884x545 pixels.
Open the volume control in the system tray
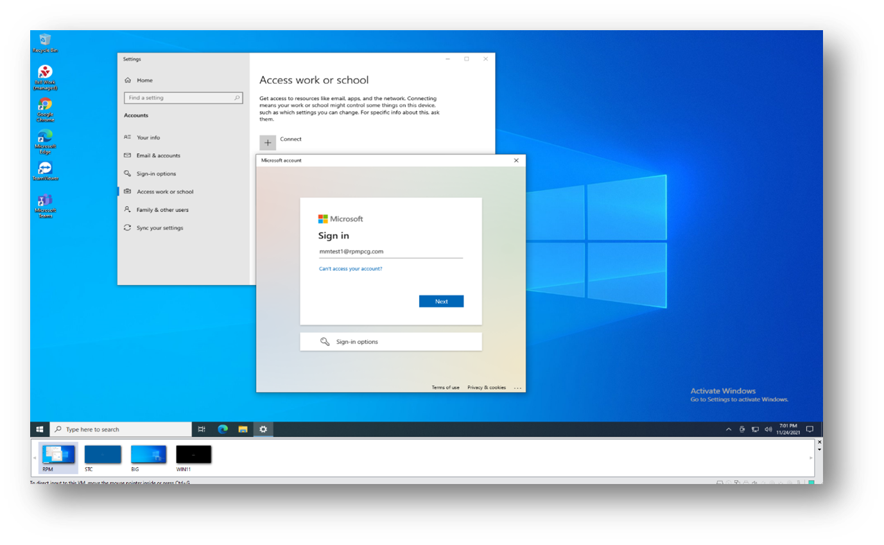(768, 429)
